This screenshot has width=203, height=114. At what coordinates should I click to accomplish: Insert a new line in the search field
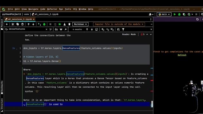pyautogui.click(x=50, y=29)
